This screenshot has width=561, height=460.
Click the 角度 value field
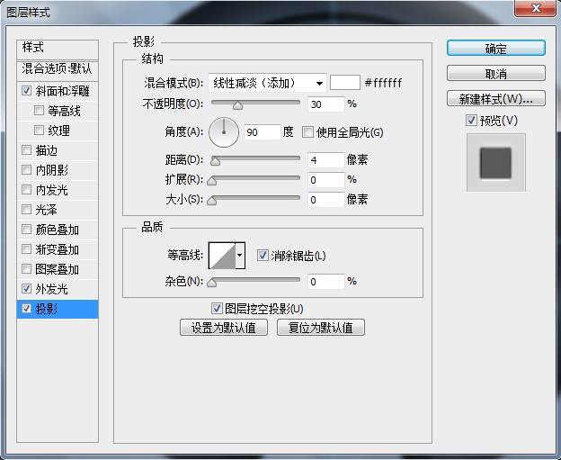[x=262, y=132]
